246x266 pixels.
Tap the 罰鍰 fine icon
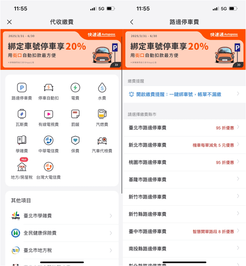[75, 114]
